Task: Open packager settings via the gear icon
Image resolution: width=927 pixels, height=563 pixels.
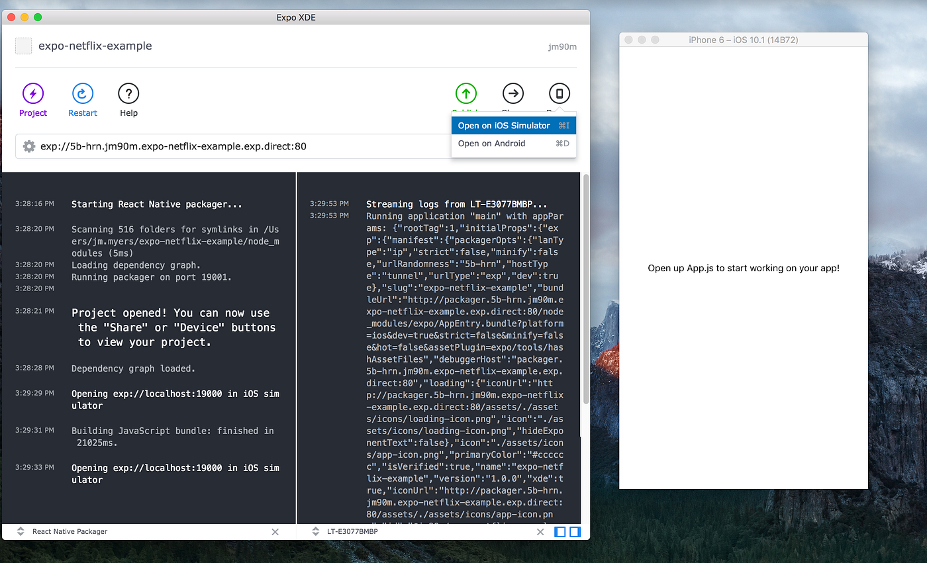Action: click(29, 146)
